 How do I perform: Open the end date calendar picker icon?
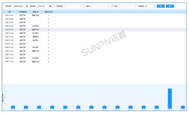[x=50, y=6]
